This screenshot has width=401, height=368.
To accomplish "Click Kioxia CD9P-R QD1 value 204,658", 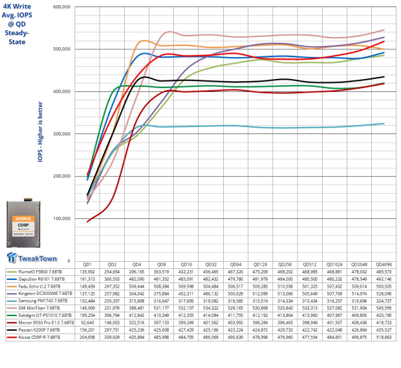I will (x=87, y=338).
